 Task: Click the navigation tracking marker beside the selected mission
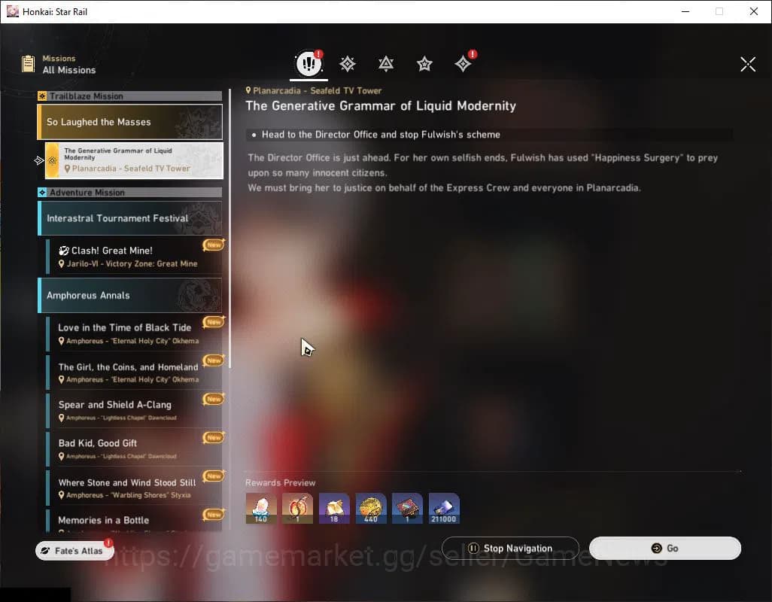point(39,160)
